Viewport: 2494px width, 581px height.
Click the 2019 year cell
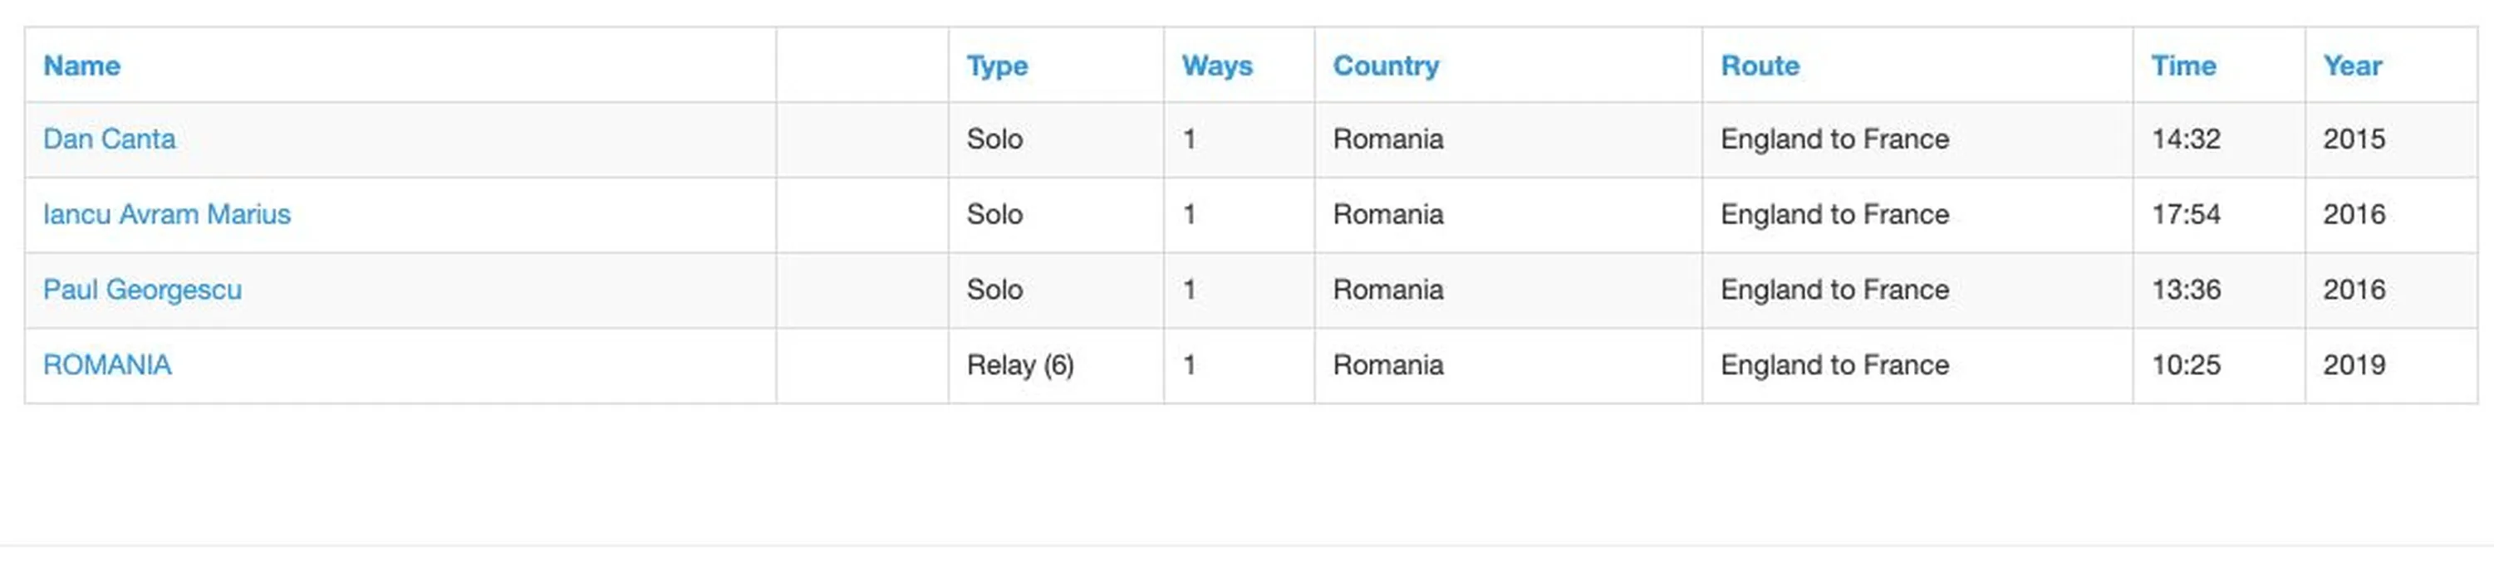[2354, 365]
